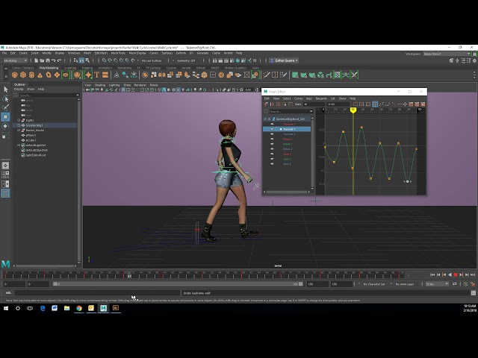This screenshot has height=358, width=478.
Task: Toggle visibility eye for Rotate Z curve
Action: tap(272, 149)
